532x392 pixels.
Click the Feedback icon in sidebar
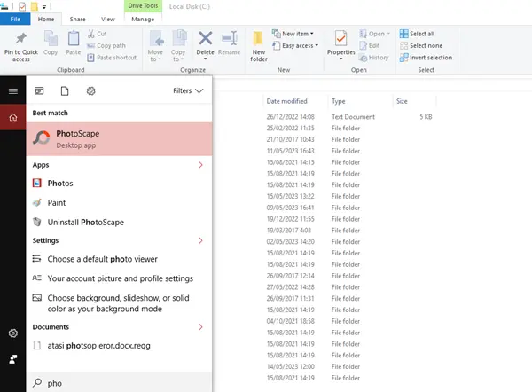[13, 359]
